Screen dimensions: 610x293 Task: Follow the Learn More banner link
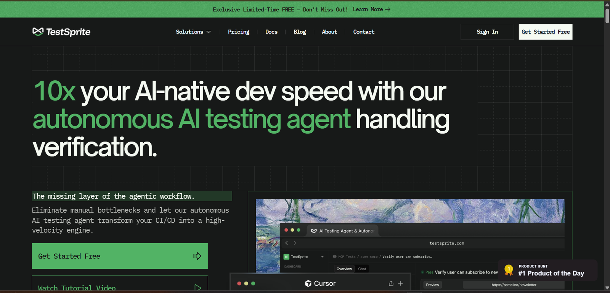(x=371, y=10)
